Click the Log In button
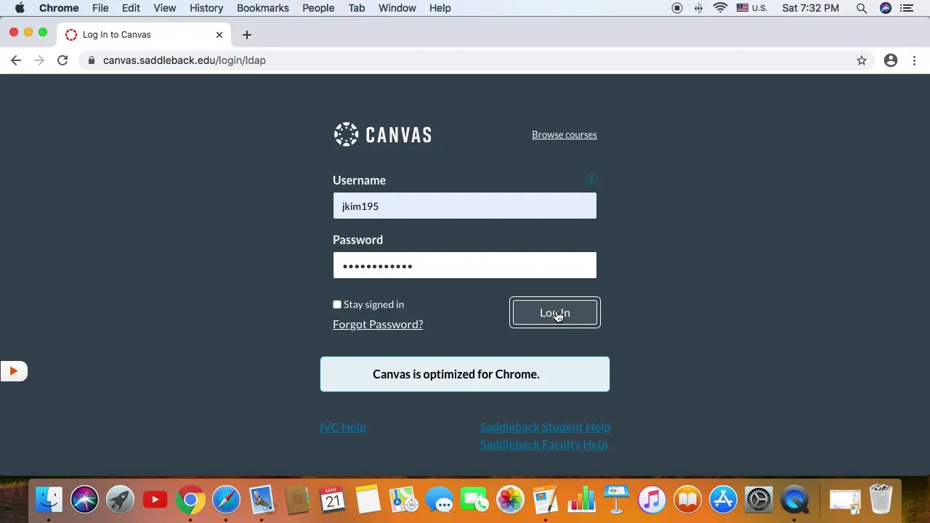Screen dimensions: 930x523 coord(554,312)
